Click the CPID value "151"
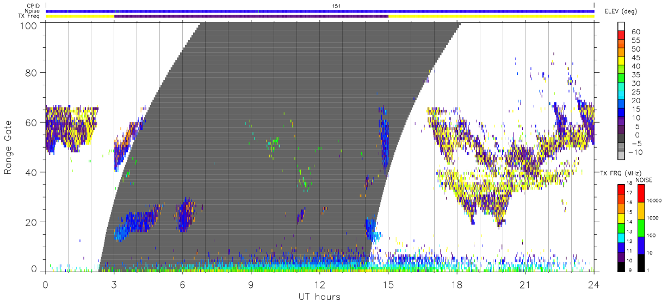 coord(337,6)
